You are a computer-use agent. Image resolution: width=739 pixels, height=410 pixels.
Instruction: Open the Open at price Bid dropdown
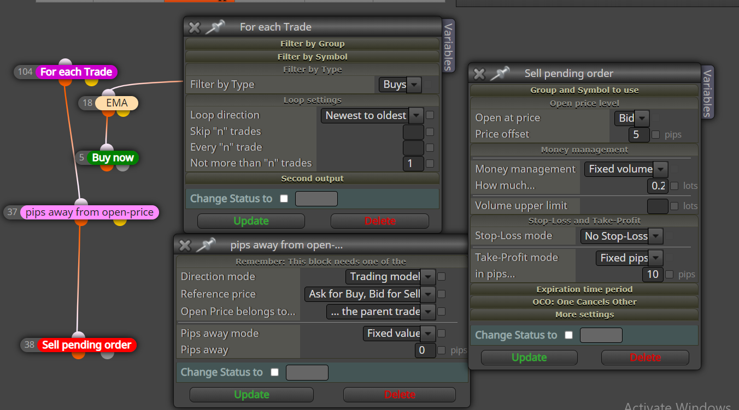(632, 118)
